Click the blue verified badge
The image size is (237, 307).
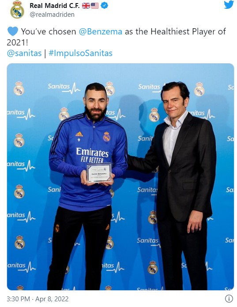pyautogui.click(x=104, y=6)
